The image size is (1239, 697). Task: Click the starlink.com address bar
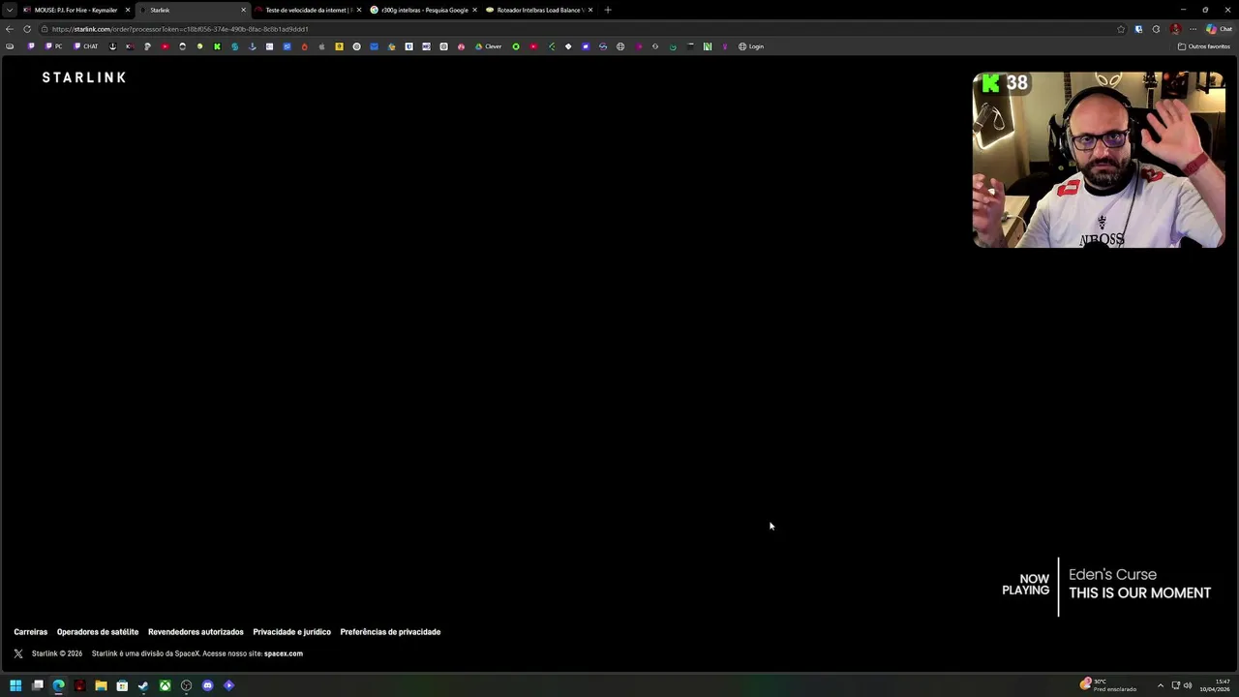[x=581, y=29]
